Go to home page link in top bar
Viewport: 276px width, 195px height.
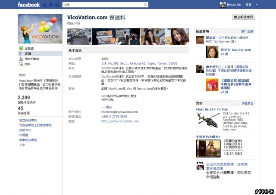[248, 5]
